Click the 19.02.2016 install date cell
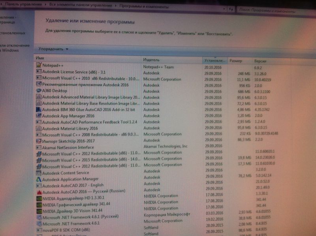Viewport: 316px width, 236px height. tap(214, 219)
